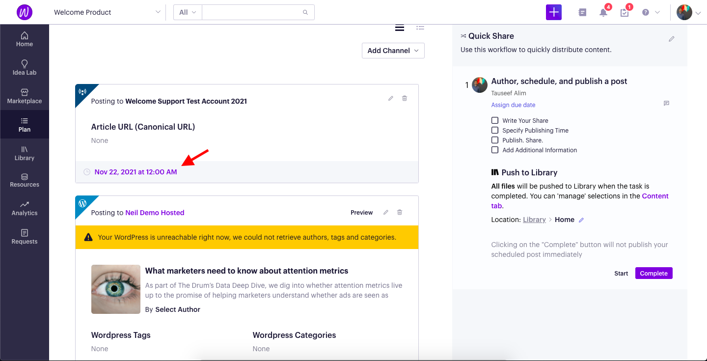Edit the Library location pencil icon
This screenshot has width=707, height=361.
pyautogui.click(x=581, y=220)
